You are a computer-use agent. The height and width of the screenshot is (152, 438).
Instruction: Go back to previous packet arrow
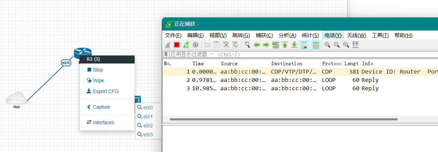(257, 45)
